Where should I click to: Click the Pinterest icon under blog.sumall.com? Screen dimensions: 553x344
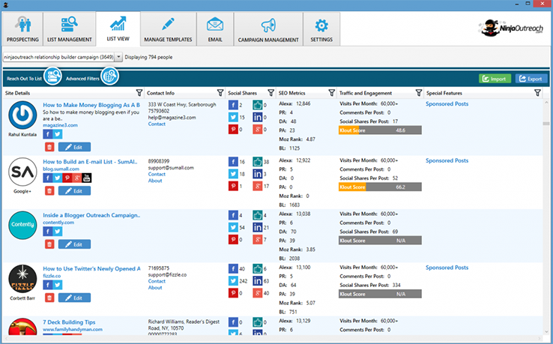67,178
